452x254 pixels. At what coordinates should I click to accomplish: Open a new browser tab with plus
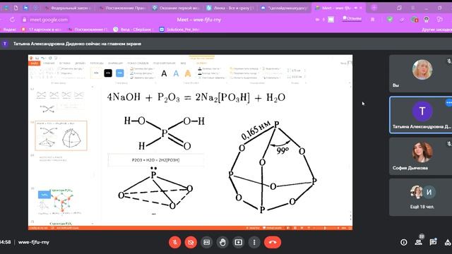coord(374,8)
